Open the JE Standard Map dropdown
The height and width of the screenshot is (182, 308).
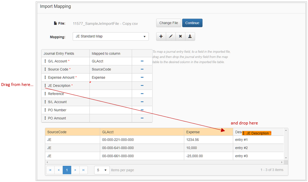[x=110, y=36]
